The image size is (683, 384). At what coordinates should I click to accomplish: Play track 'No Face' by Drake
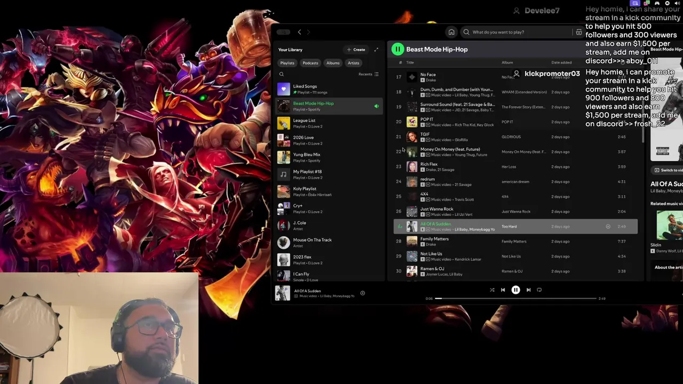[515, 77]
